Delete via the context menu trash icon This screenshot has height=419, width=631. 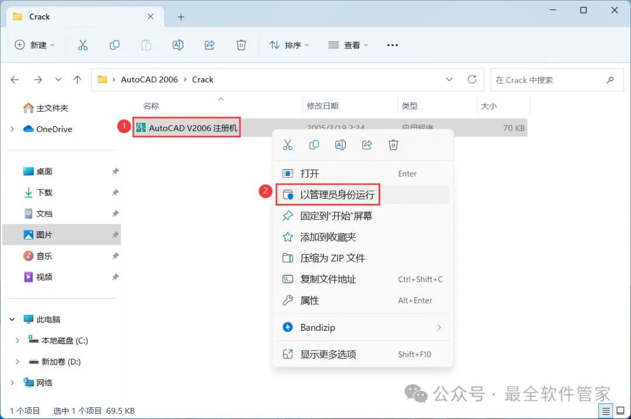tap(393, 145)
